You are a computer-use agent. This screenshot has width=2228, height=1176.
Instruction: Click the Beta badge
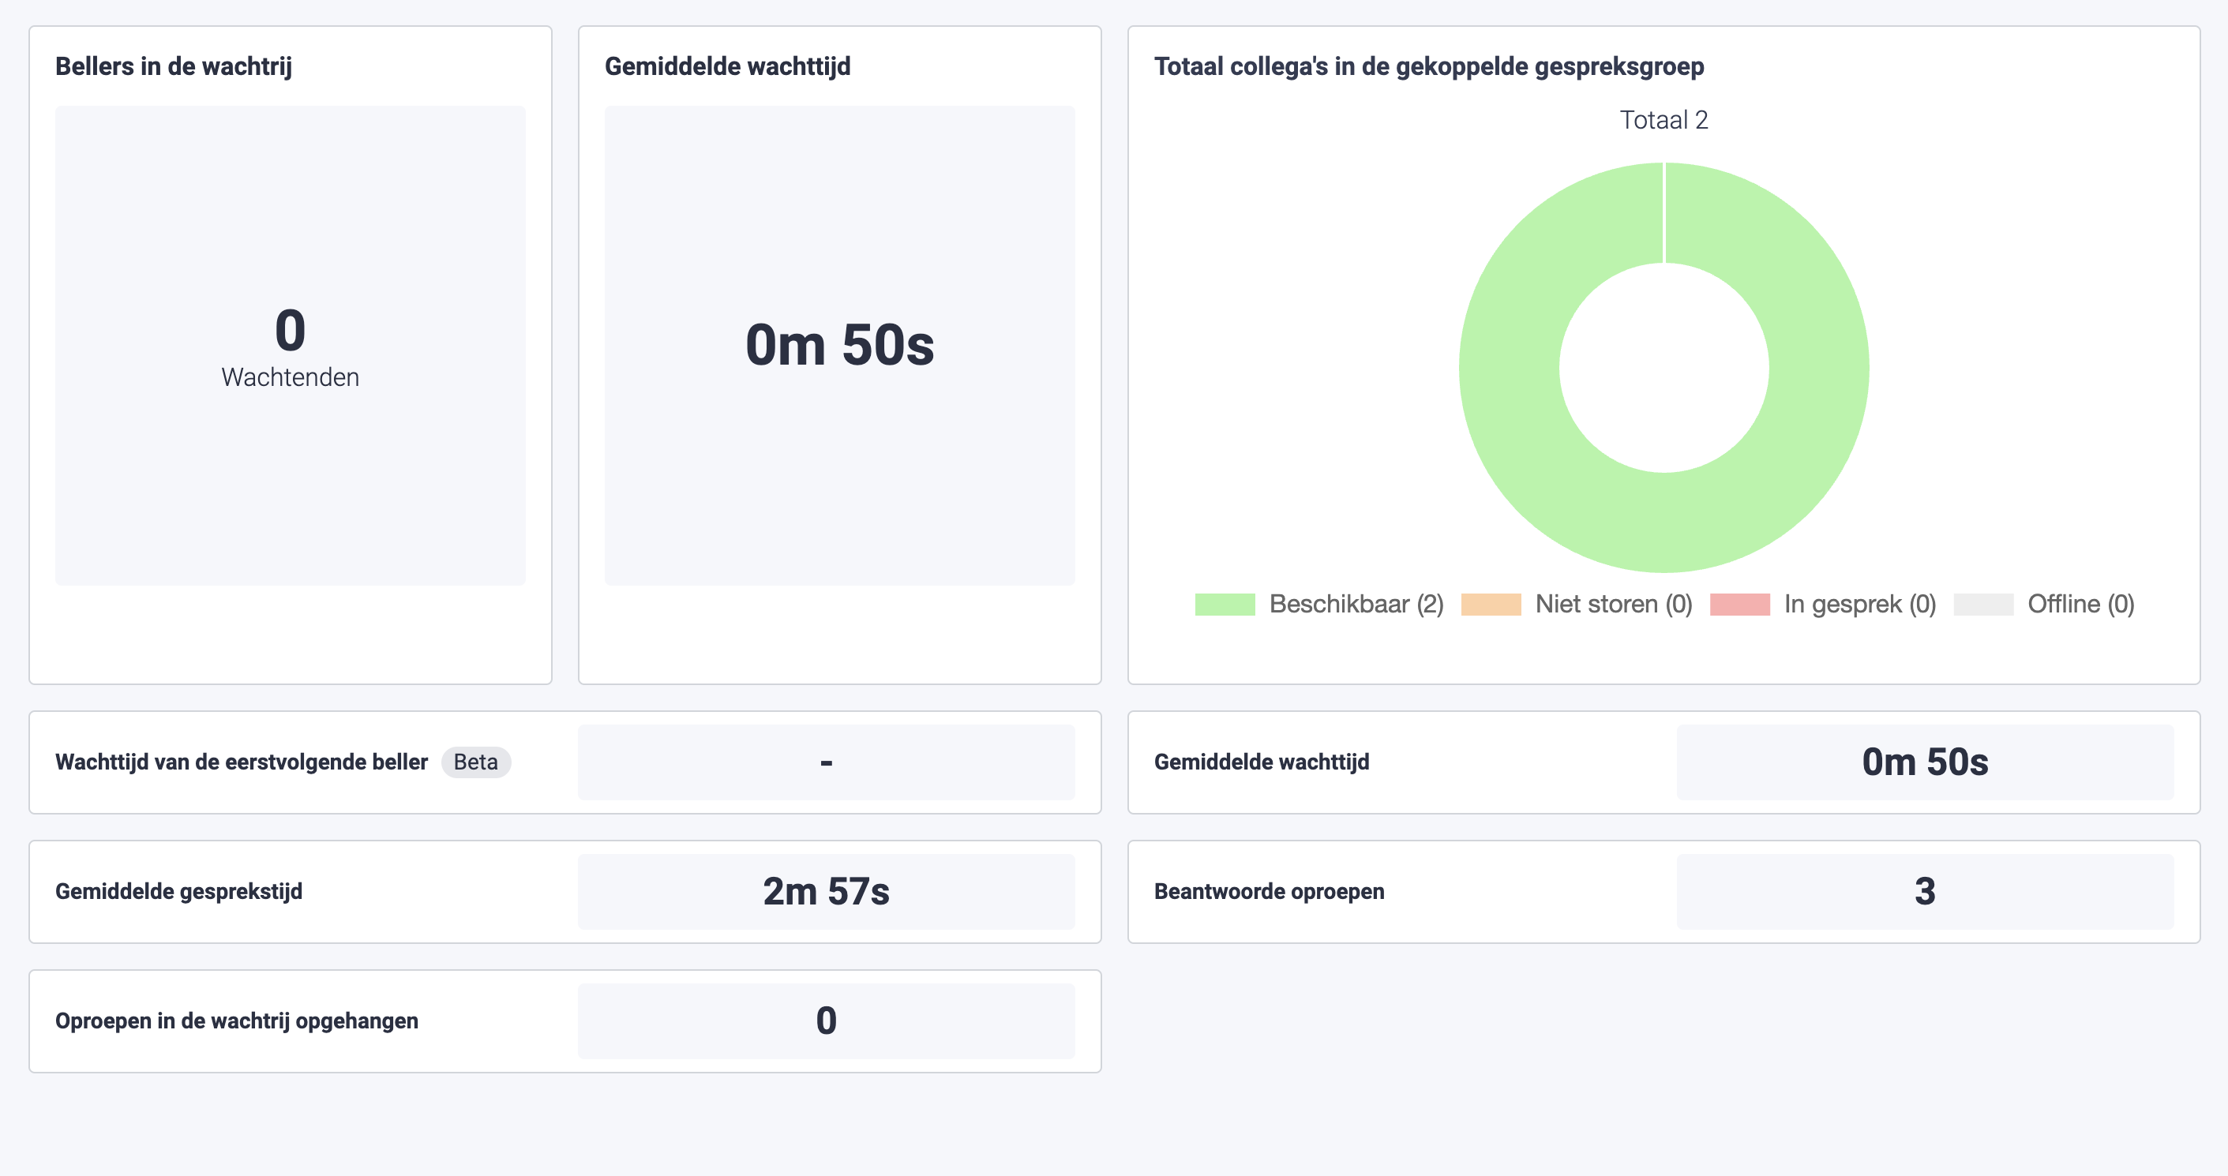click(476, 762)
